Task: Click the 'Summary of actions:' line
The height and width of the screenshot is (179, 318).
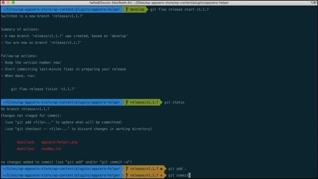Action: point(20,29)
